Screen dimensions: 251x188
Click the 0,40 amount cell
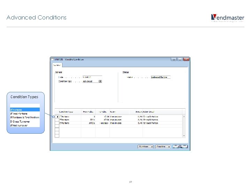pos(136,123)
